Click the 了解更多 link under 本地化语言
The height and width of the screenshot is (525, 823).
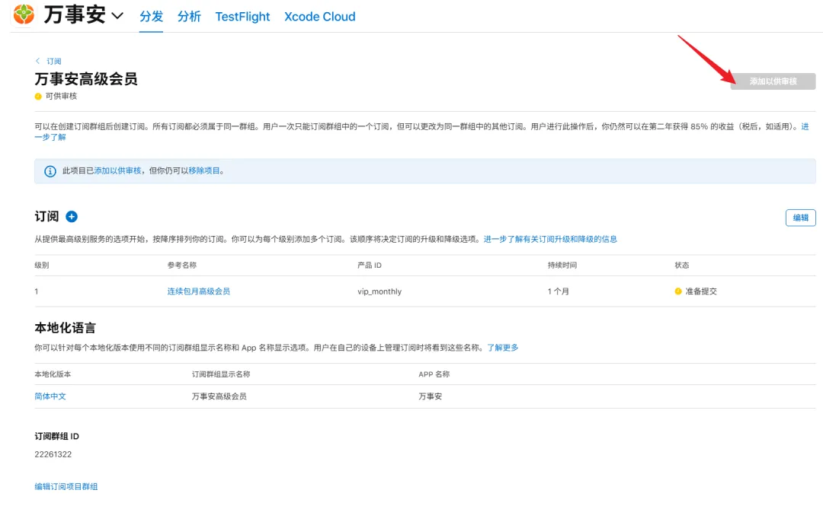502,348
